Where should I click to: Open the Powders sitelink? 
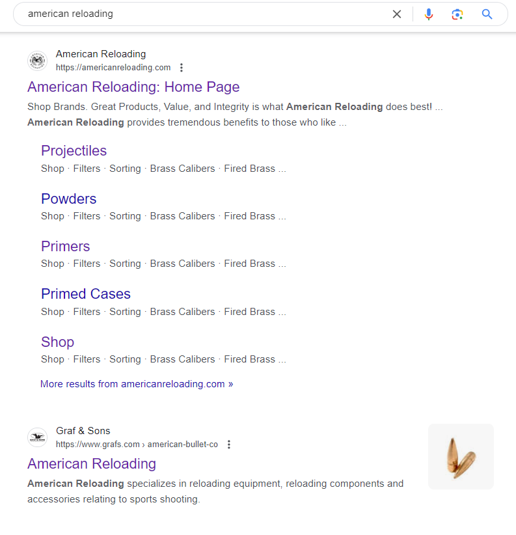click(69, 199)
